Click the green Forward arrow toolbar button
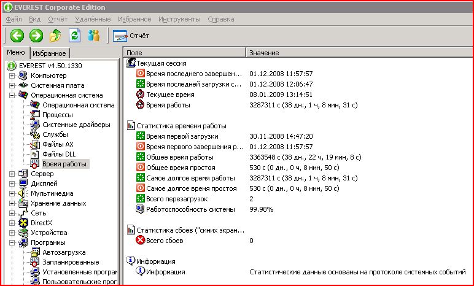The width and height of the screenshot is (474, 286). click(36, 36)
